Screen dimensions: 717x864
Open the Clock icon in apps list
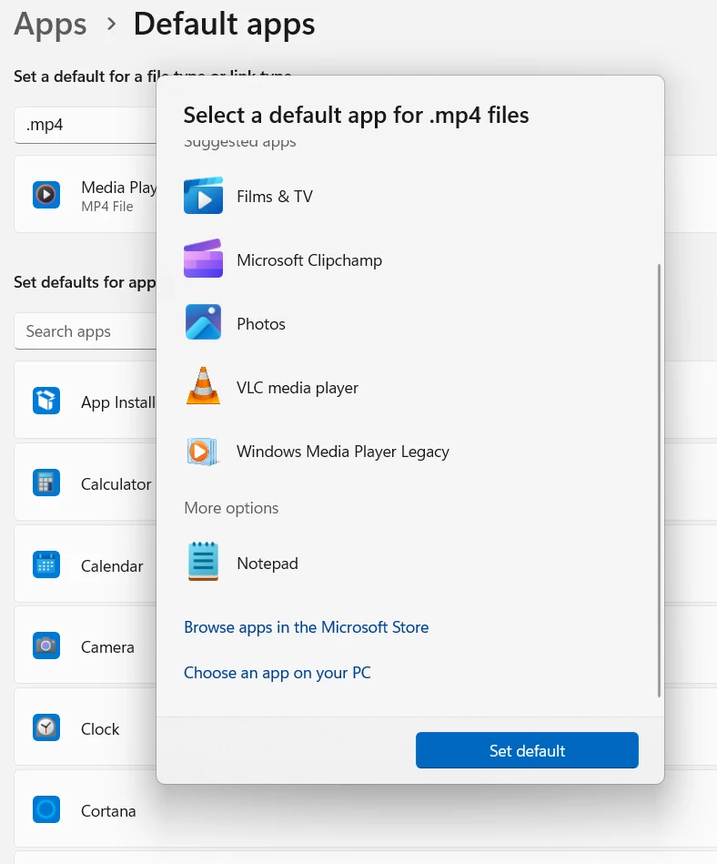coord(46,727)
